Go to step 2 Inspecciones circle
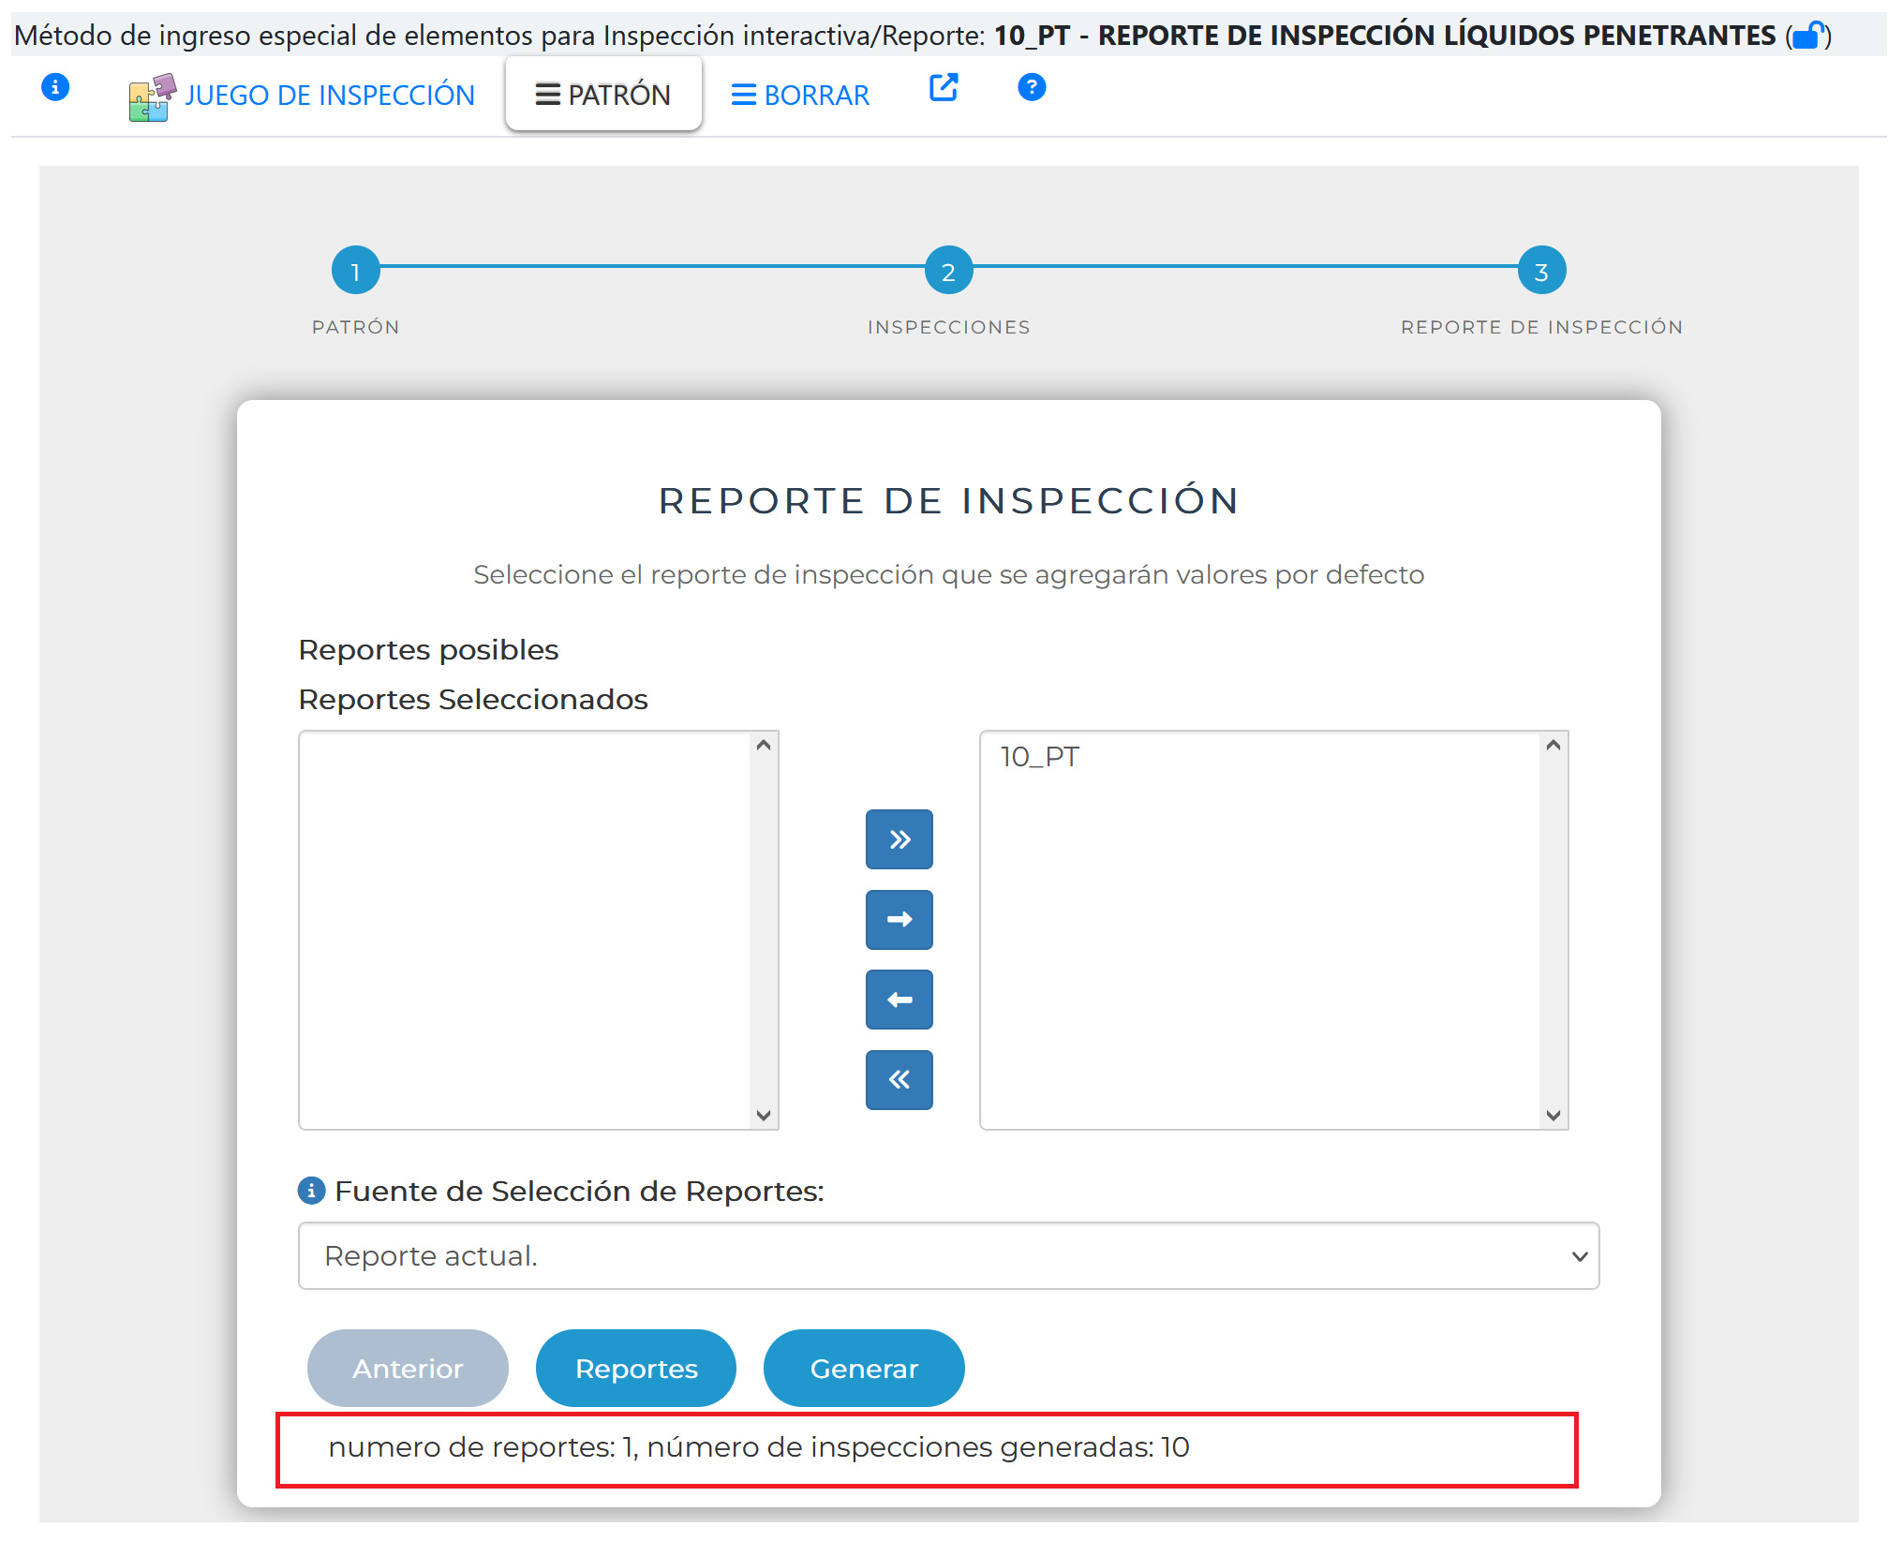The image size is (1888, 1541). click(x=948, y=271)
